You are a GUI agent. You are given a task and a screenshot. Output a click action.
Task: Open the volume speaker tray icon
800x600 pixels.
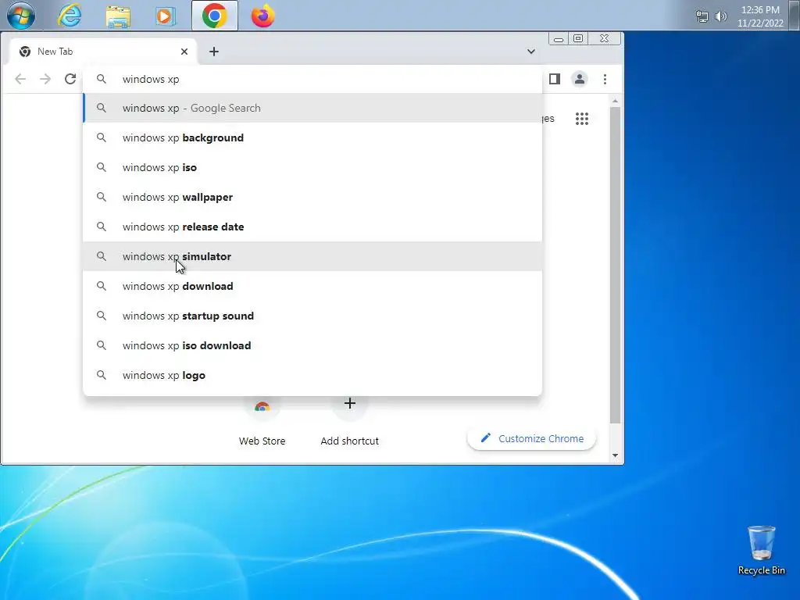tap(720, 16)
